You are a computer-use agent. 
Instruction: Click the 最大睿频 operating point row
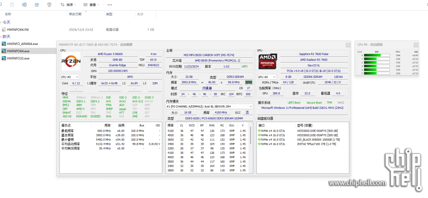[111, 139]
